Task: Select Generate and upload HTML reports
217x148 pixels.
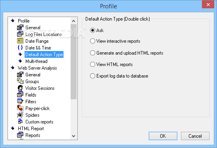Action: 92,53
